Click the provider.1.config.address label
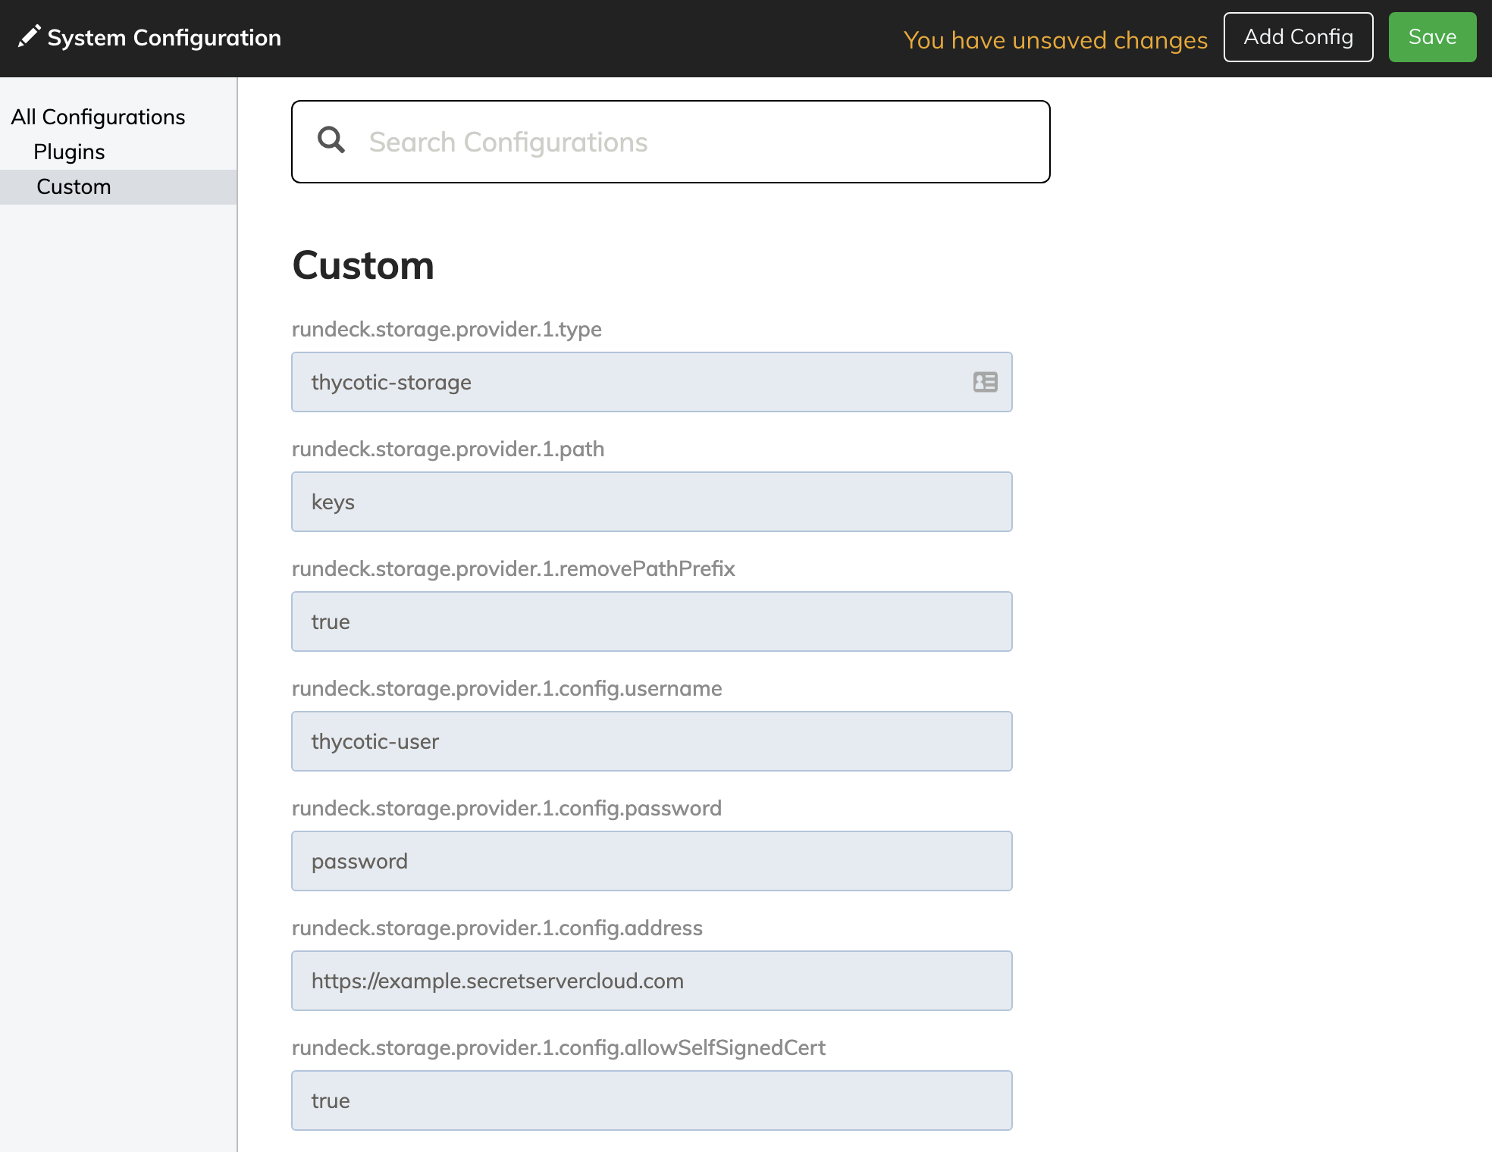This screenshot has height=1152, width=1492. (497, 928)
